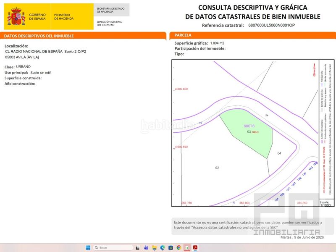This screenshot has height=252, width=336.
Task: Open Microsoft Store from the taskbar
Action: (x=171, y=248)
